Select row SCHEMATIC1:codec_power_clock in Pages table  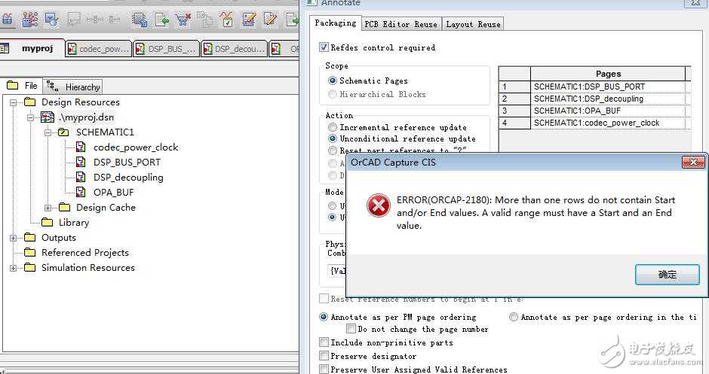(608, 123)
